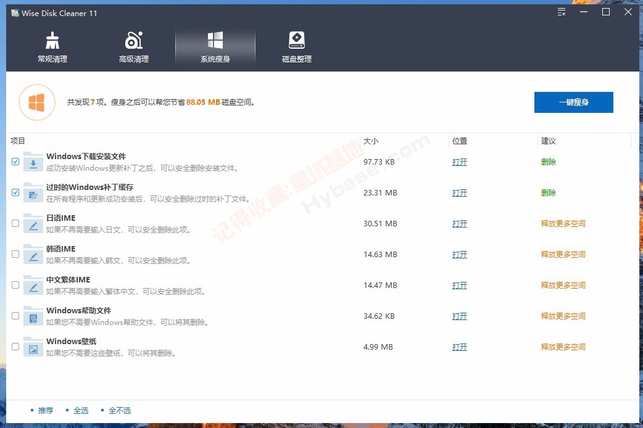The image size is (643, 428).
Task: Click the 一键瘦身 button
Action: coord(574,102)
